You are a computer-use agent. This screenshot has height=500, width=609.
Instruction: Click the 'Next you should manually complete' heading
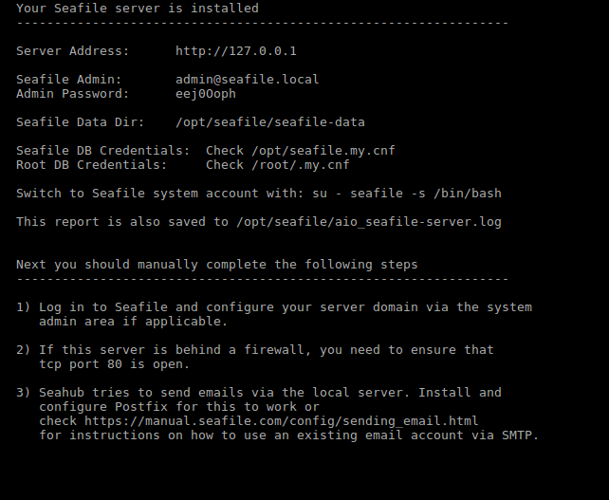tap(217, 265)
